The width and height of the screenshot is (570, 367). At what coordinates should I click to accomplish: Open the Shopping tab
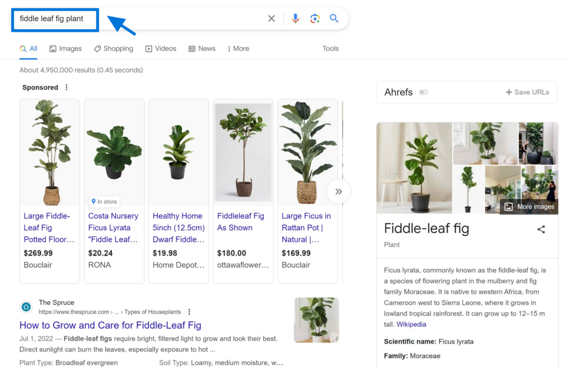tap(113, 48)
